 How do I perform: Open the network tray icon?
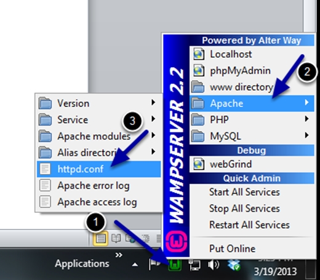click(x=194, y=265)
